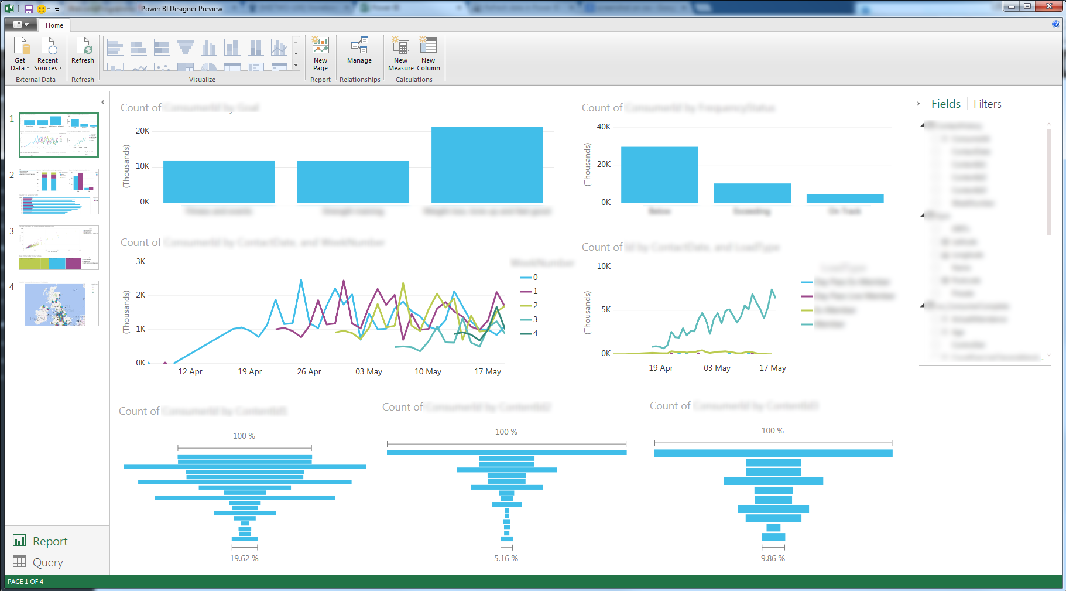Switch to the Query view
The height and width of the screenshot is (591, 1066).
pos(38,562)
